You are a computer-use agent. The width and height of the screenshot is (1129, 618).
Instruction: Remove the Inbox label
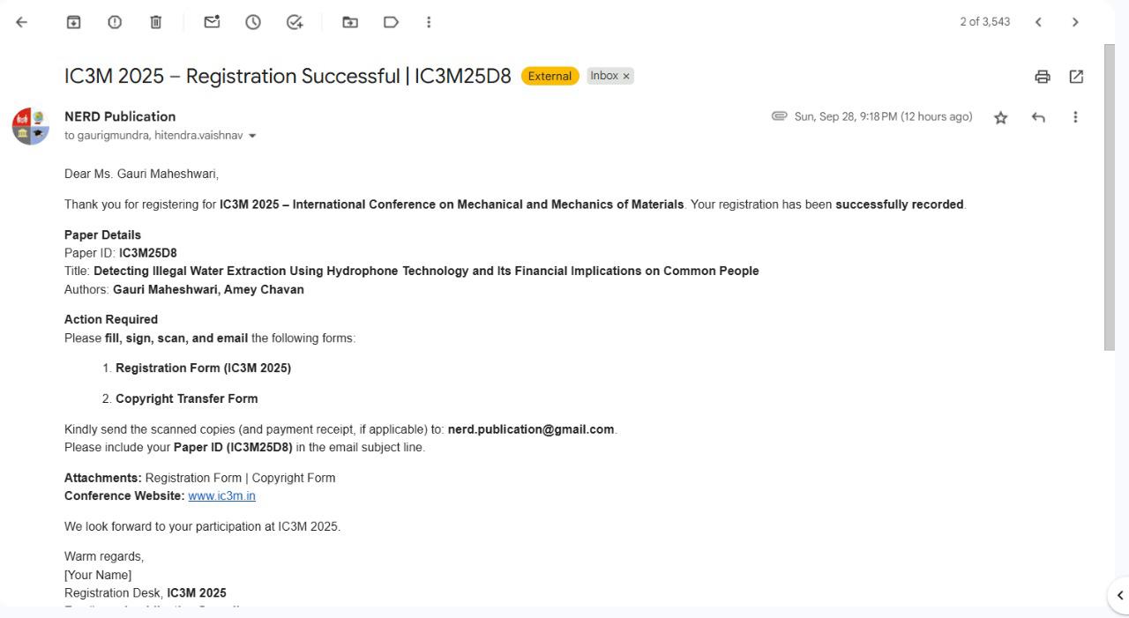pyautogui.click(x=626, y=77)
